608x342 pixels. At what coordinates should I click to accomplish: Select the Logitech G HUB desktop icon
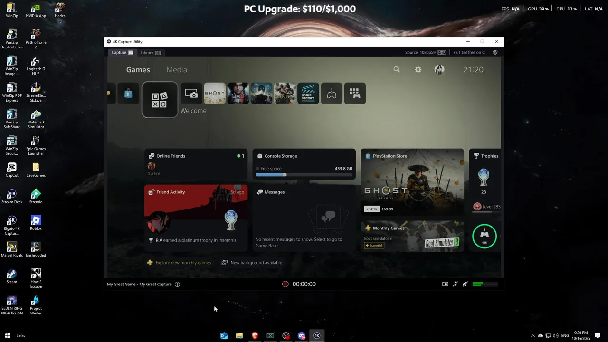pos(36,66)
